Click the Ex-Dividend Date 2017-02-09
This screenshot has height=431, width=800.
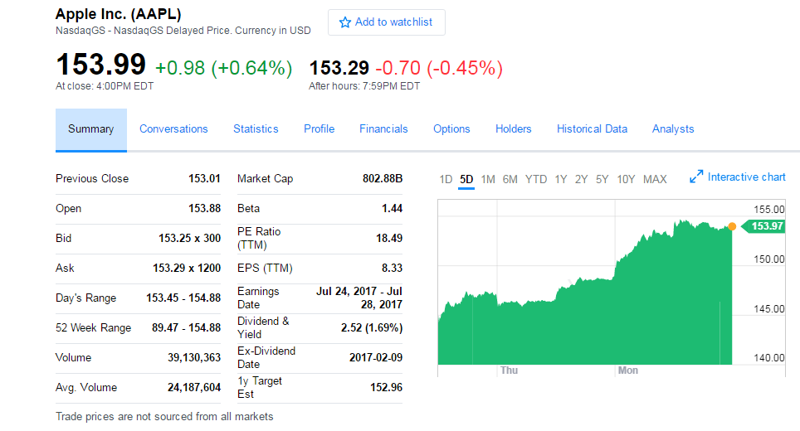(376, 357)
